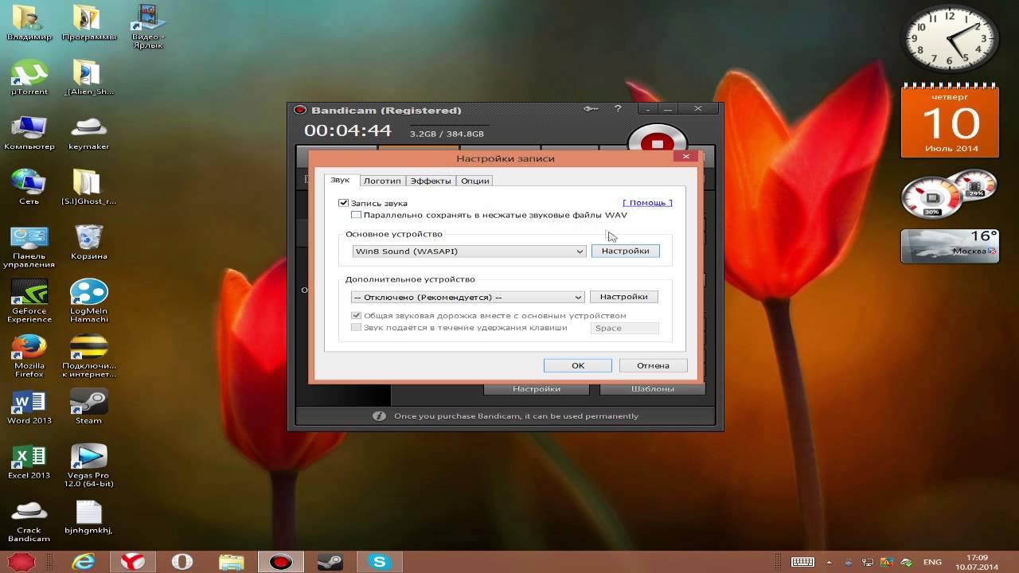Open the bjnhgmkhj, text file
This screenshot has width=1019, height=573.
[88, 516]
